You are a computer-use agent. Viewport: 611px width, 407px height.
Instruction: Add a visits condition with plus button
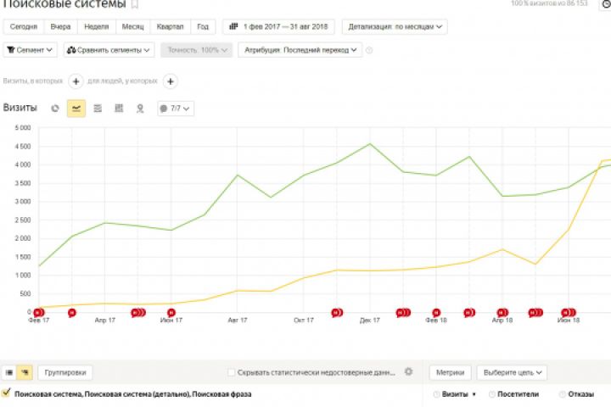[76, 81]
